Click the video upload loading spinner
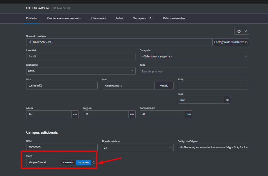Image resolution: width=268 pixels, height=176 pixels. (x=94, y=162)
